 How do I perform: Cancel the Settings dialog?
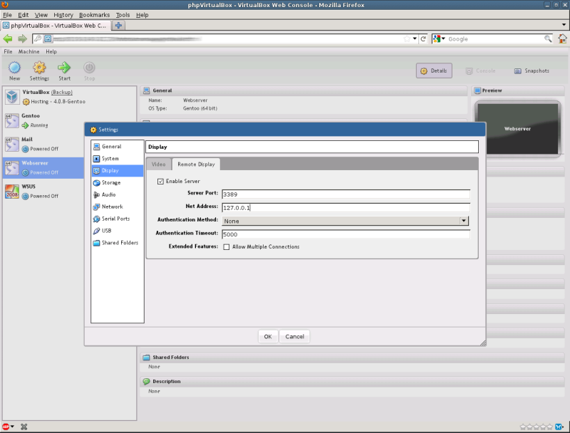pyautogui.click(x=294, y=336)
